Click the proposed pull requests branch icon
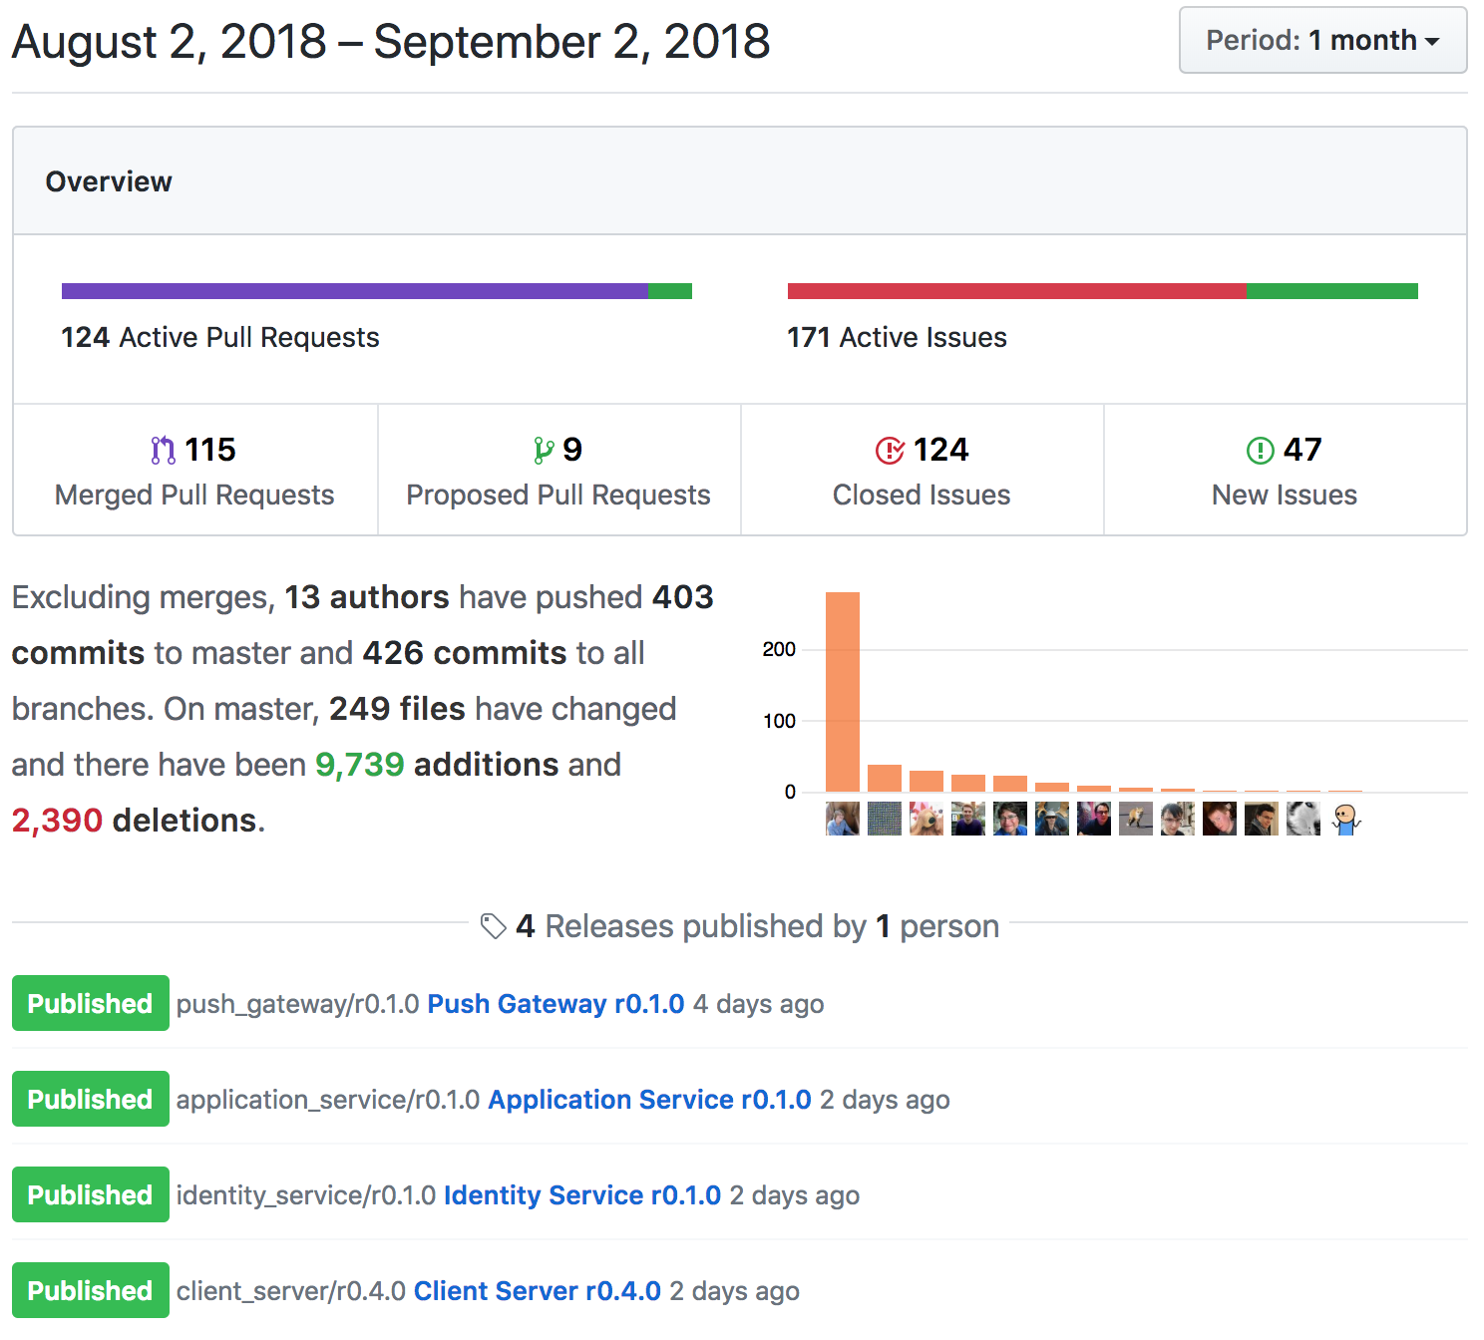The height and width of the screenshot is (1340, 1484). (543, 451)
